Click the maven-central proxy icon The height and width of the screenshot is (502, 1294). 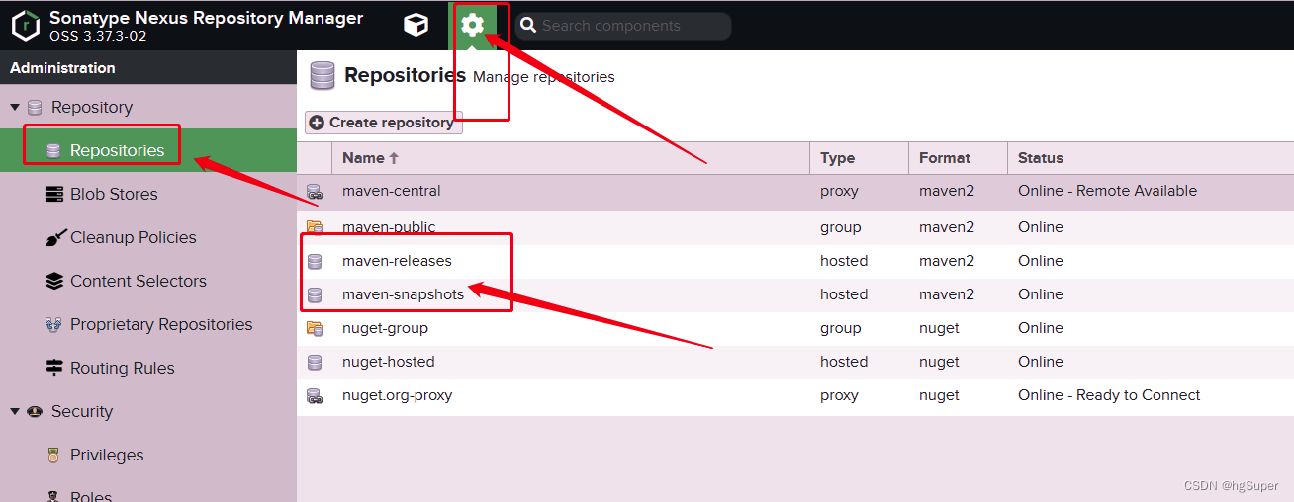315,192
